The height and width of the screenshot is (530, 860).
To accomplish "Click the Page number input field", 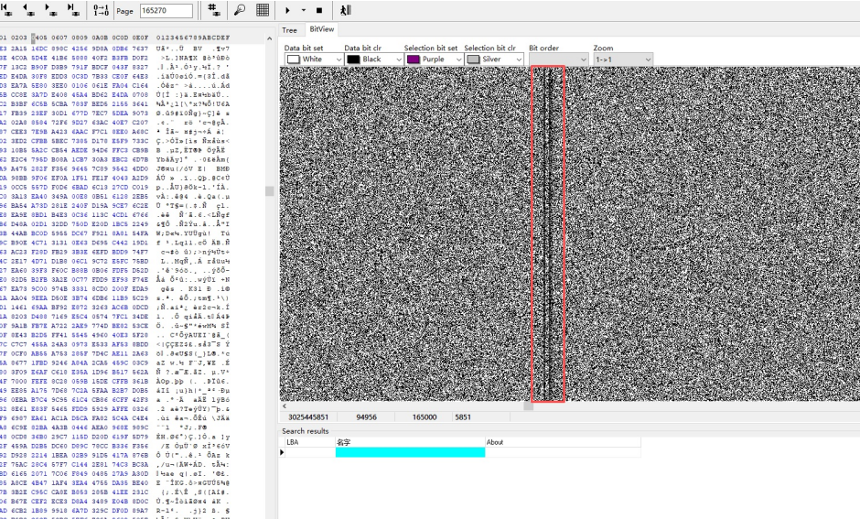I will 167,10.
